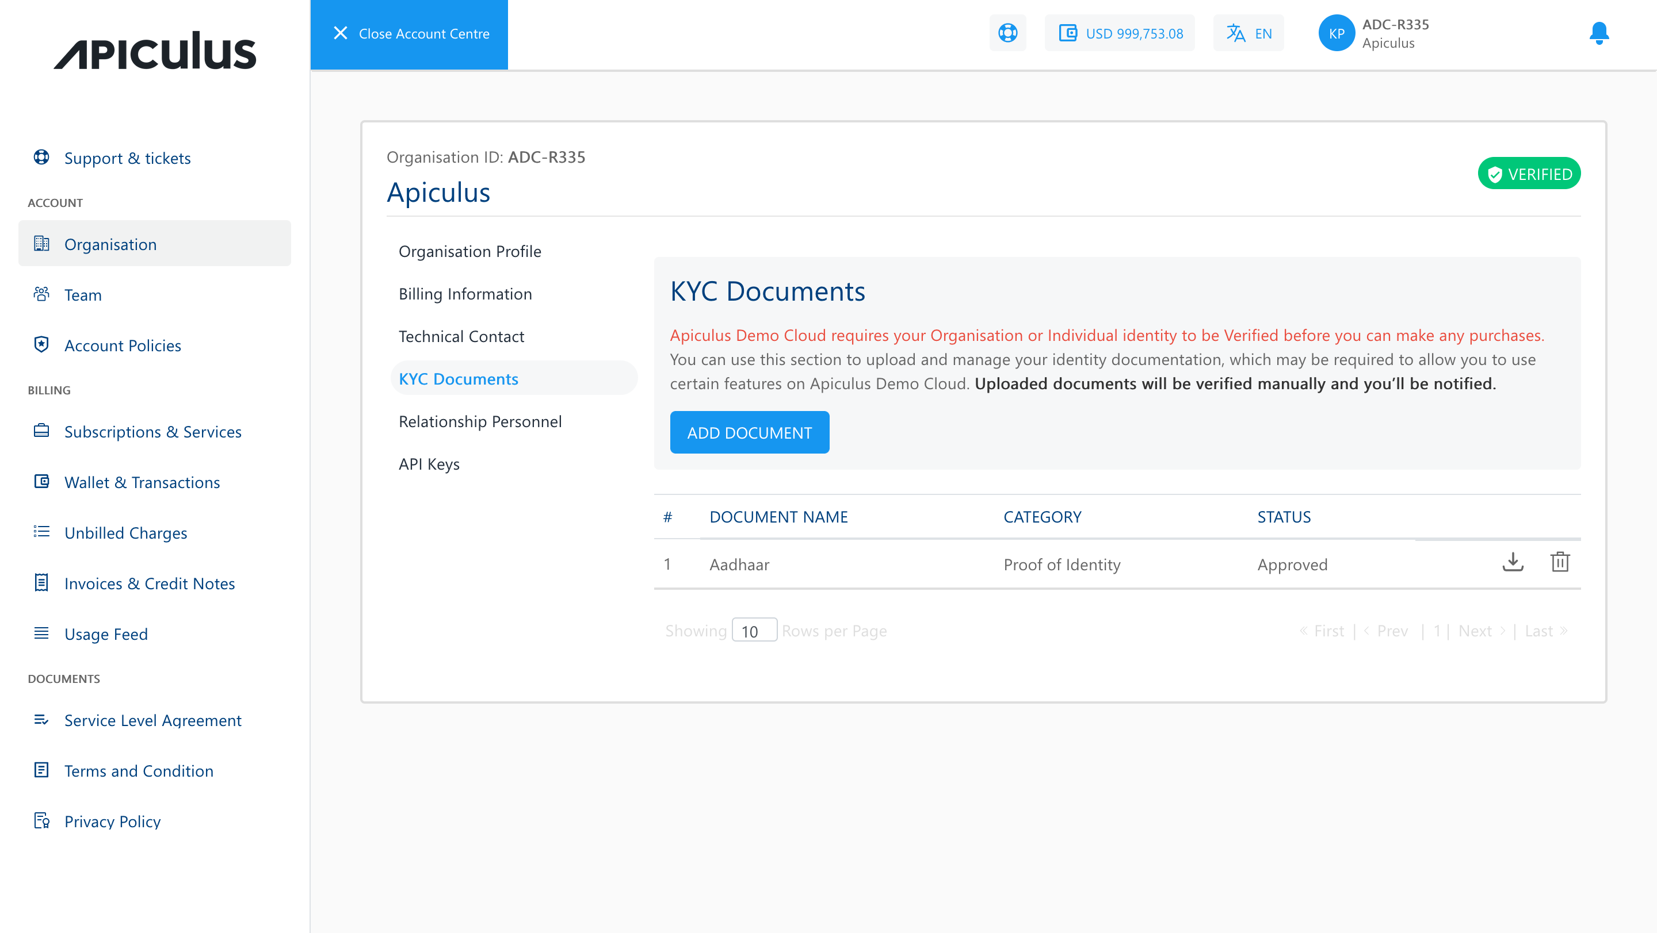
Task: Go to Next page in pagination
Action: (1482, 631)
